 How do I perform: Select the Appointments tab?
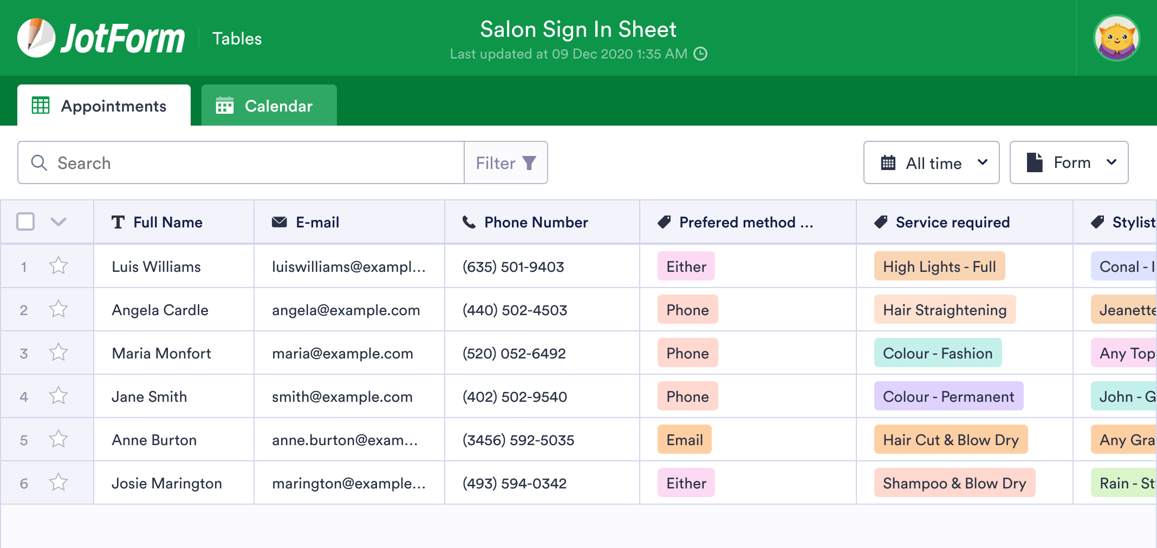(x=104, y=106)
